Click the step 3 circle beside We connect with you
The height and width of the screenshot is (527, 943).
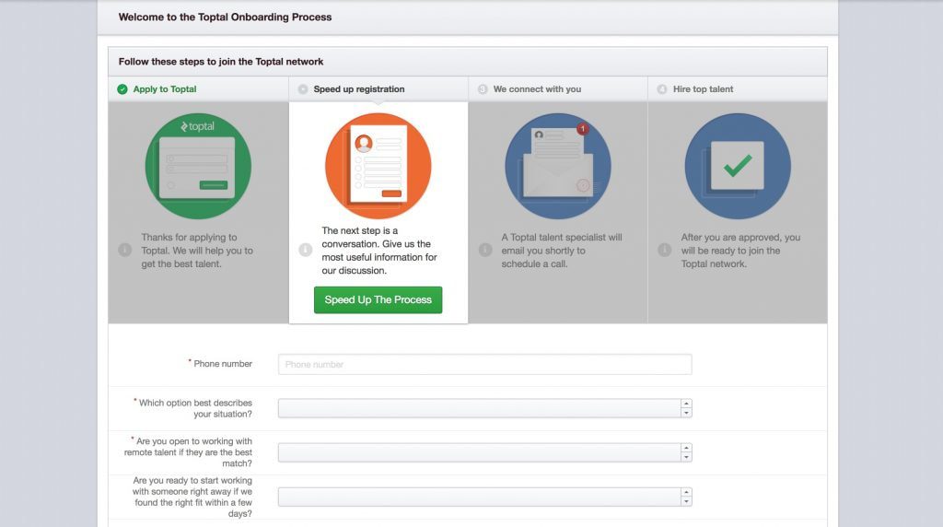coord(483,89)
